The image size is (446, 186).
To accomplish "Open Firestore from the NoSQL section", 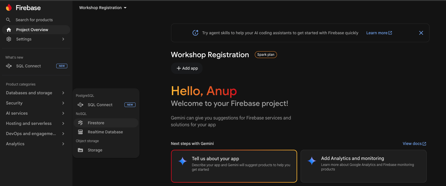I will [x=106, y=123].
